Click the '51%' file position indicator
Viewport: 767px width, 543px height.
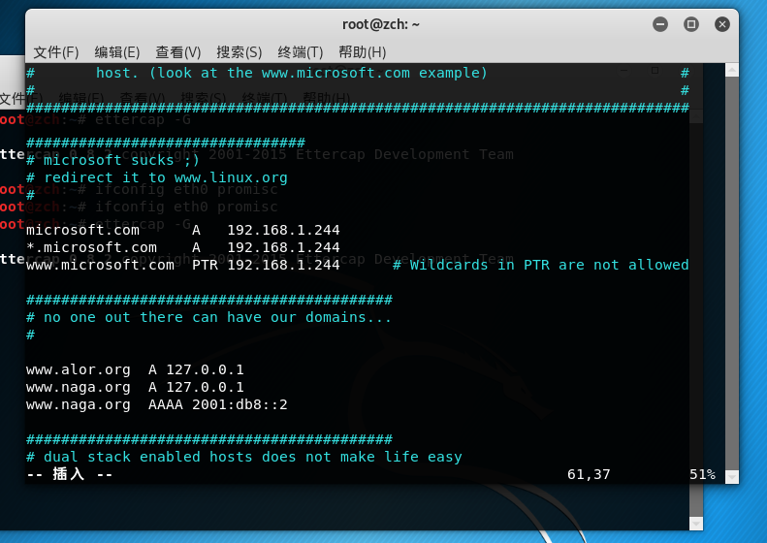702,474
